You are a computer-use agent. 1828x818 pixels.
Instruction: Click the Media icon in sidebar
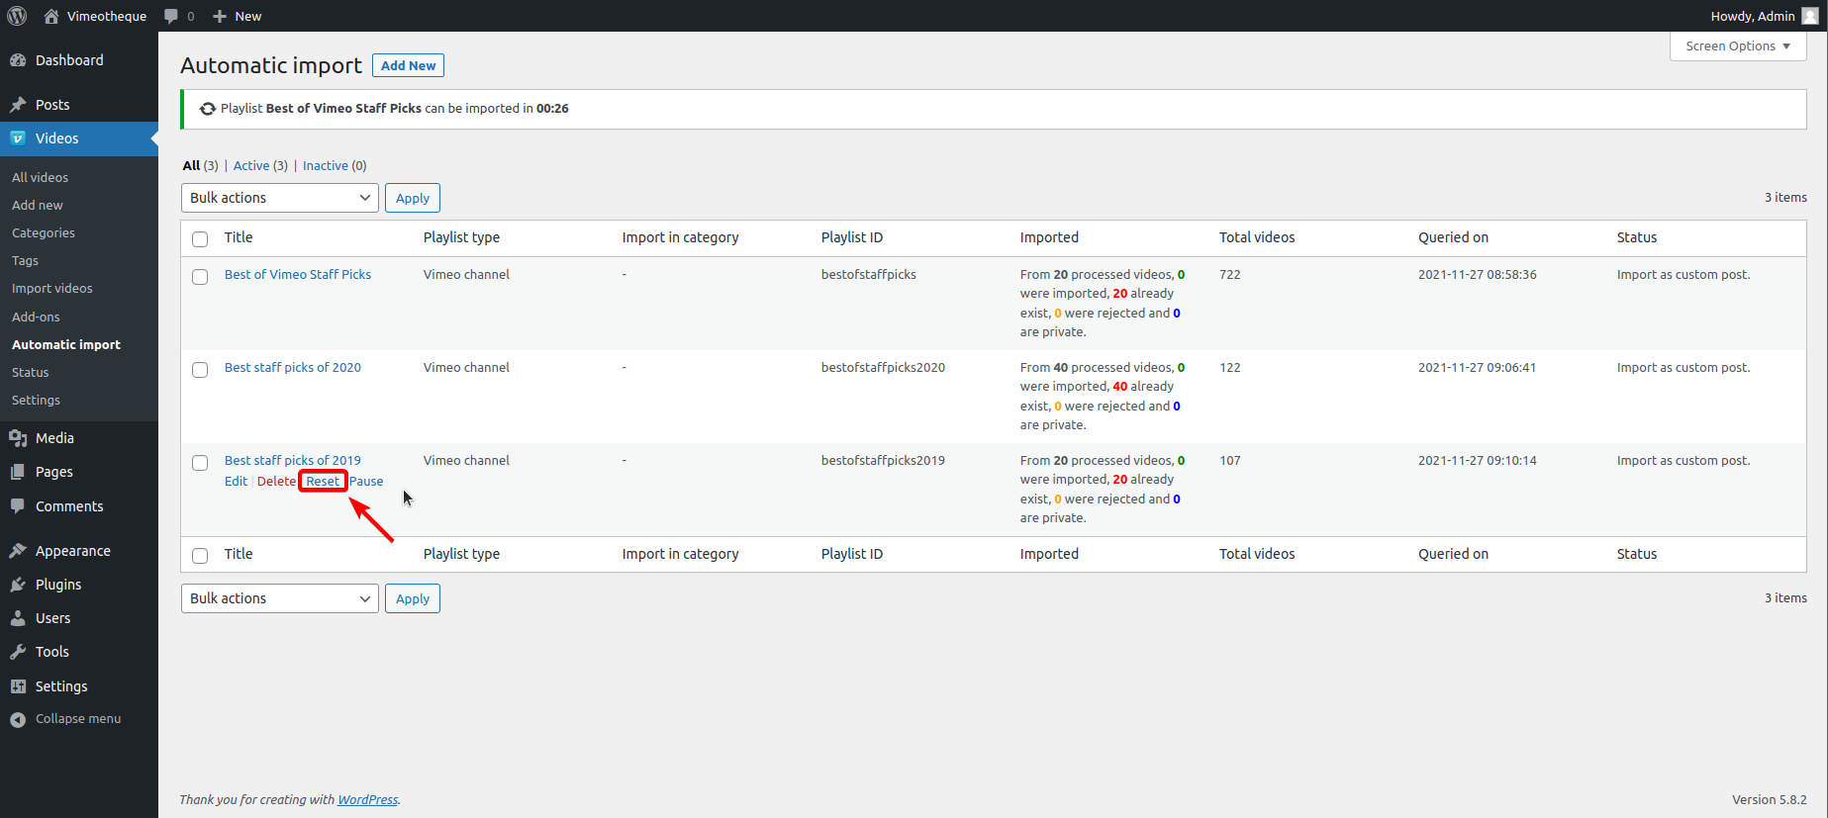[18, 438]
